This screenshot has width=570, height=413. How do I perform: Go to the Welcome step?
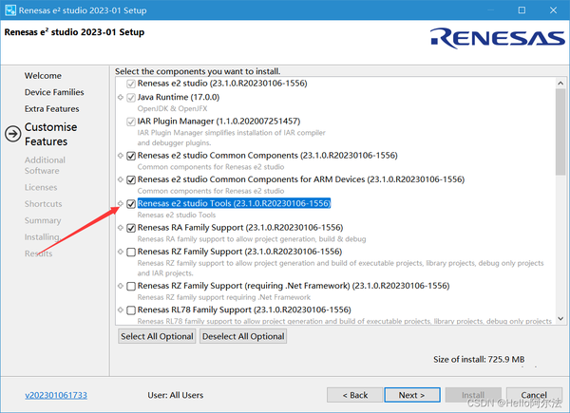[43, 76]
